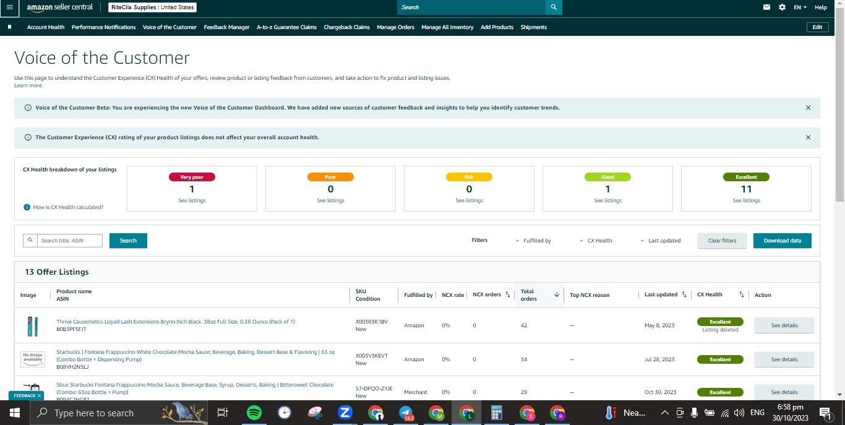Open Spotify from the taskbar

tap(254, 413)
